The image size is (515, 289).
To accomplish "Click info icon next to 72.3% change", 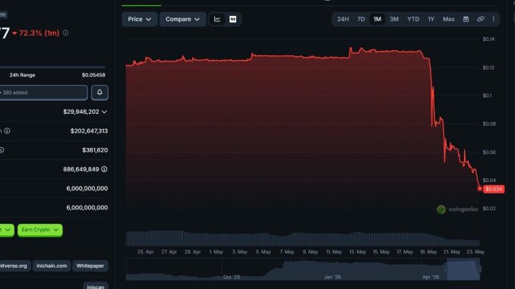I will [x=65, y=33].
